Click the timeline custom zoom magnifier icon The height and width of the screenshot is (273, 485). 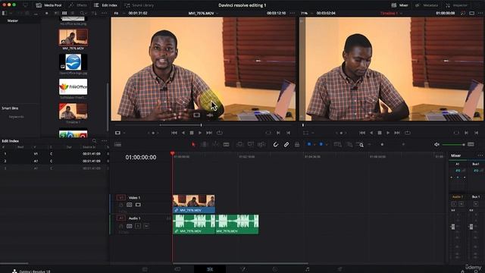click(360, 145)
